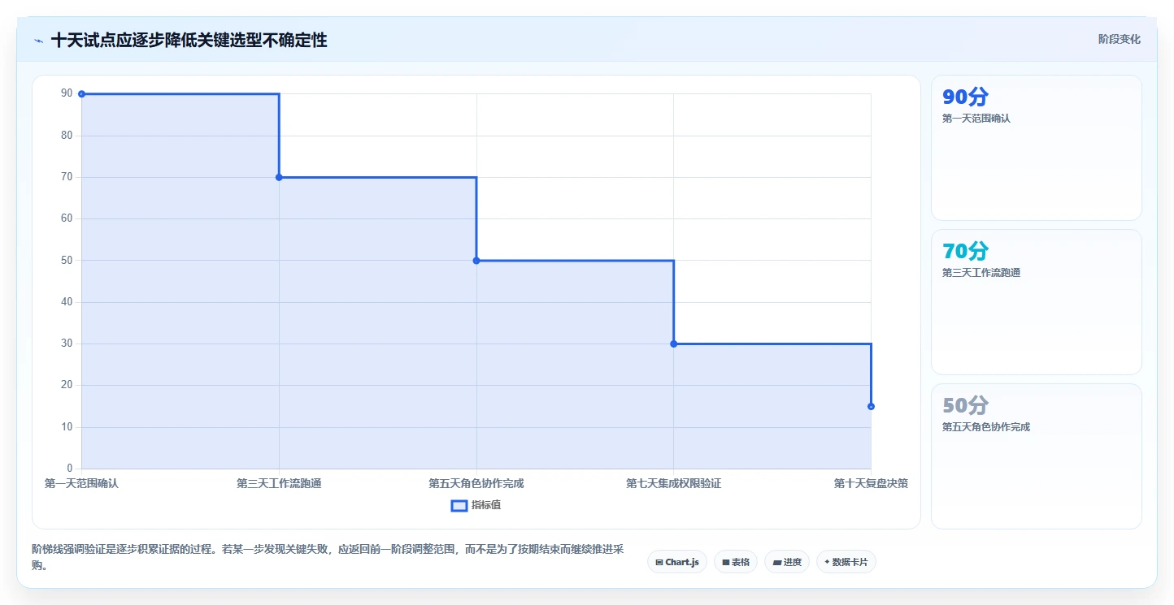Click the 数据卡片 tag pill
The width and height of the screenshot is (1174, 605).
846,562
